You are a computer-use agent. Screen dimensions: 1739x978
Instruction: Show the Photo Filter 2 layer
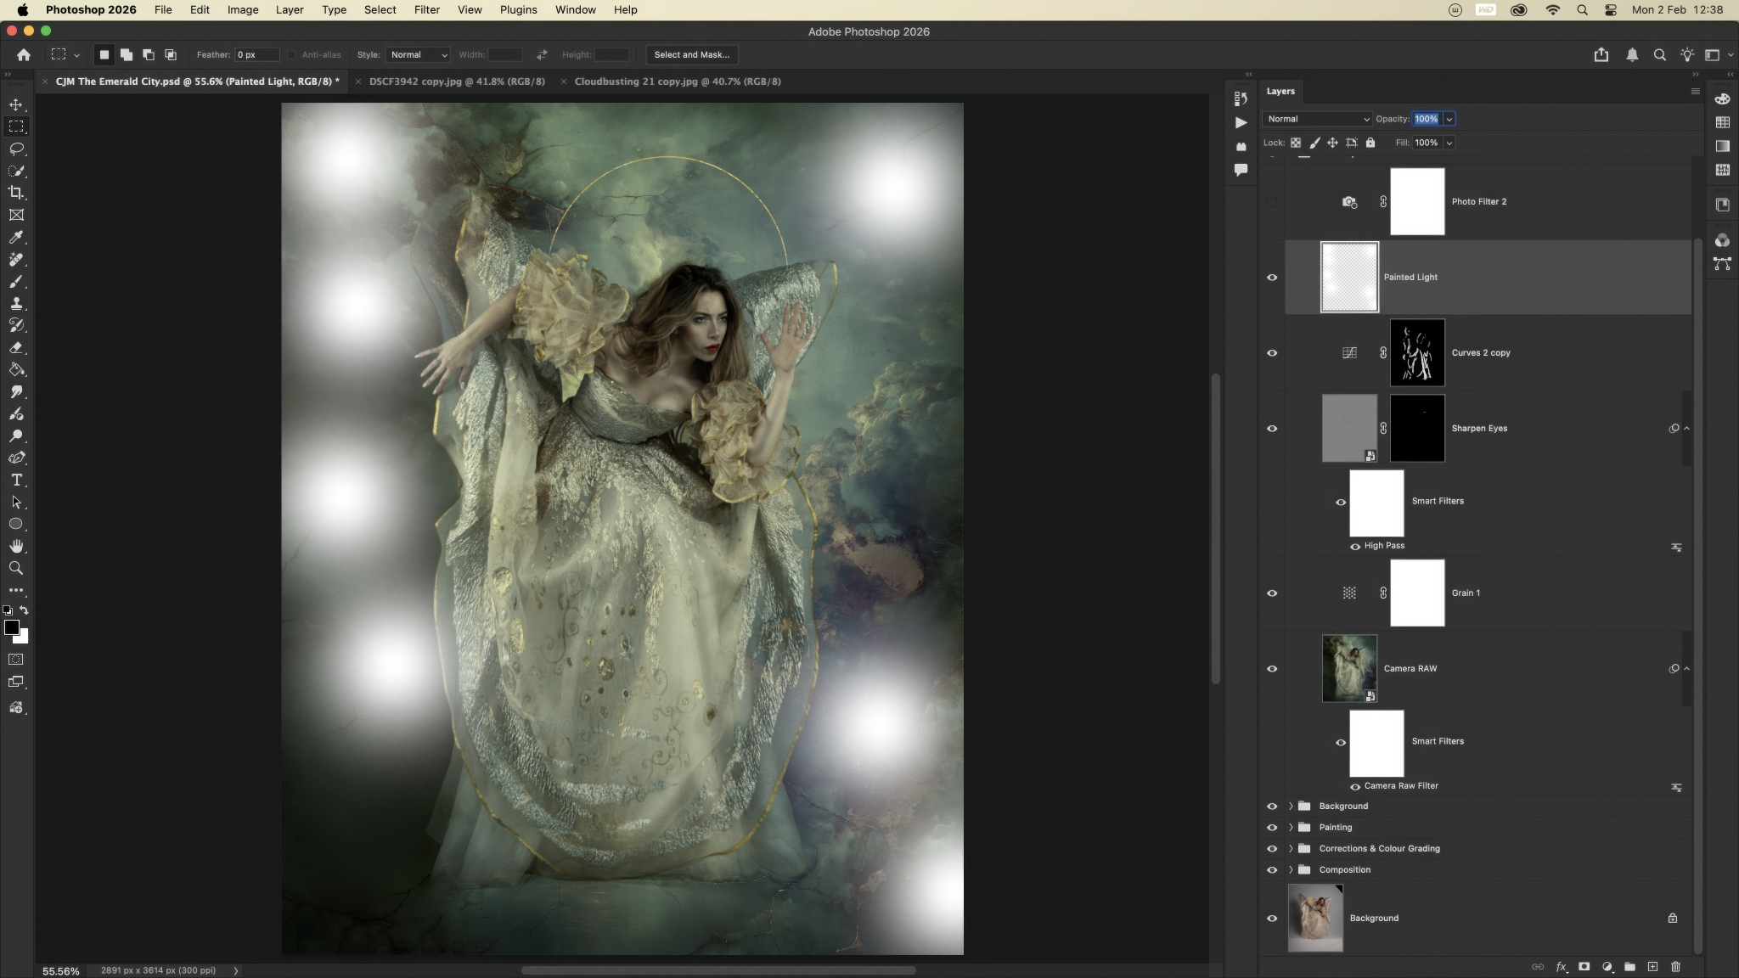coord(1272,202)
